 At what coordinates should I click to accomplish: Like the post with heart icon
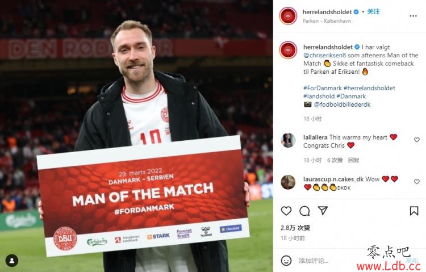click(x=286, y=211)
